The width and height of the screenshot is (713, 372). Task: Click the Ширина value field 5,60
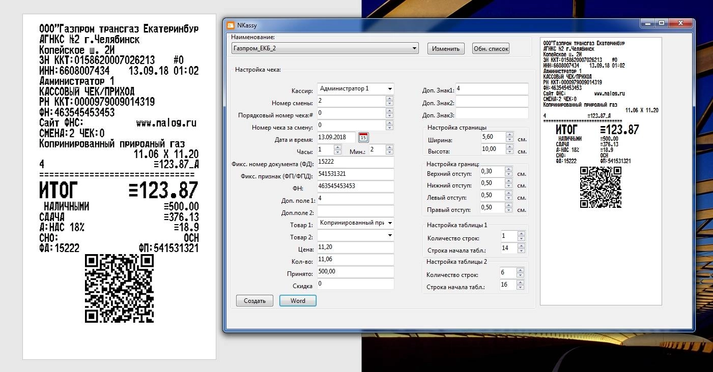(x=493, y=137)
